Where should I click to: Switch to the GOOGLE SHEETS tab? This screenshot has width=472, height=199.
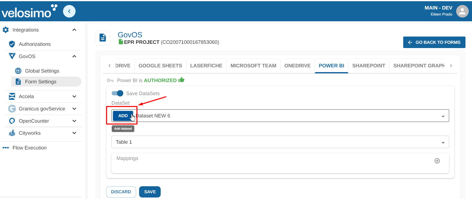tap(160, 66)
